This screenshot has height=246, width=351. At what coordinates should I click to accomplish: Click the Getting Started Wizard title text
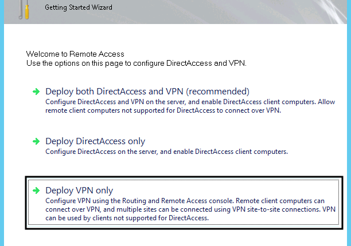click(78, 8)
